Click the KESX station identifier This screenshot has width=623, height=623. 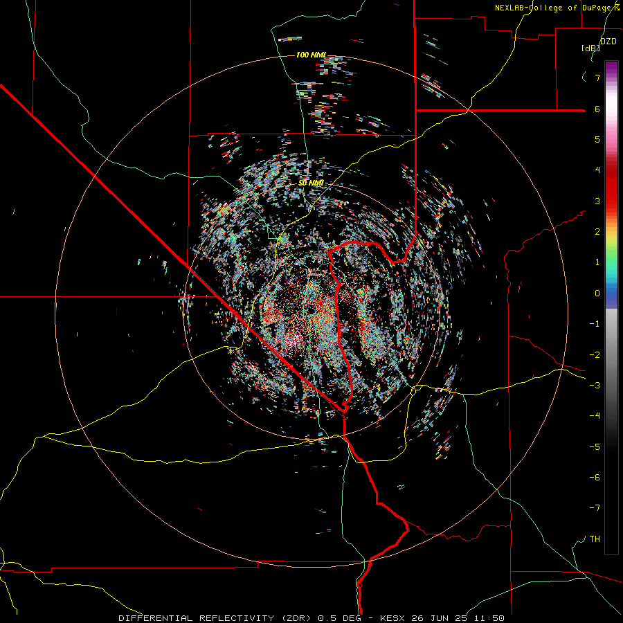394,618
